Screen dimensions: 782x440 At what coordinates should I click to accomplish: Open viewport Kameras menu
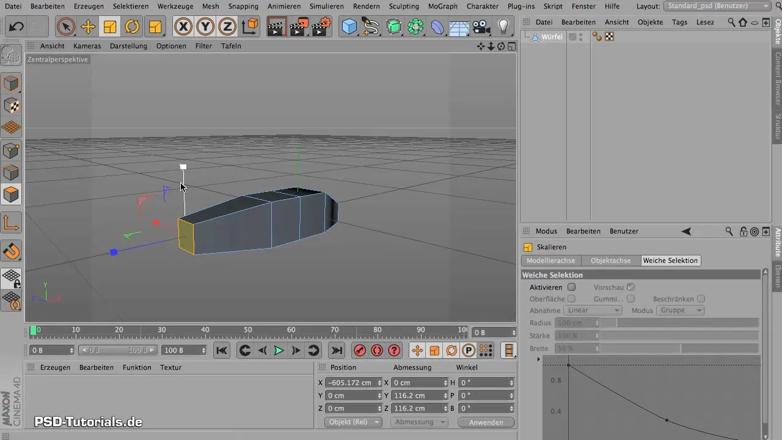87,46
